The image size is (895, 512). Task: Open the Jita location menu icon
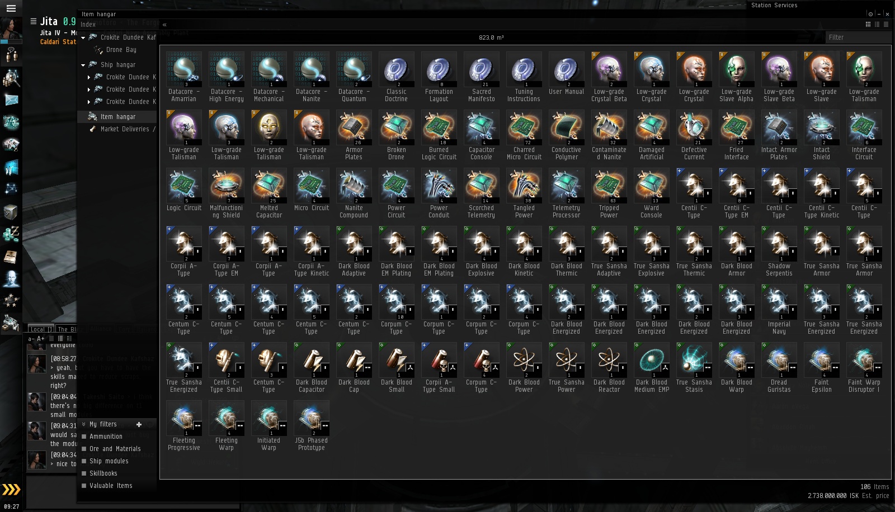[x=34, y=21]
